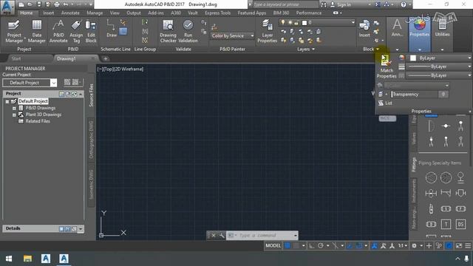Open the Color by Service dropdown
The height and width of the screenshot is (266, 473).
[232, 36]
